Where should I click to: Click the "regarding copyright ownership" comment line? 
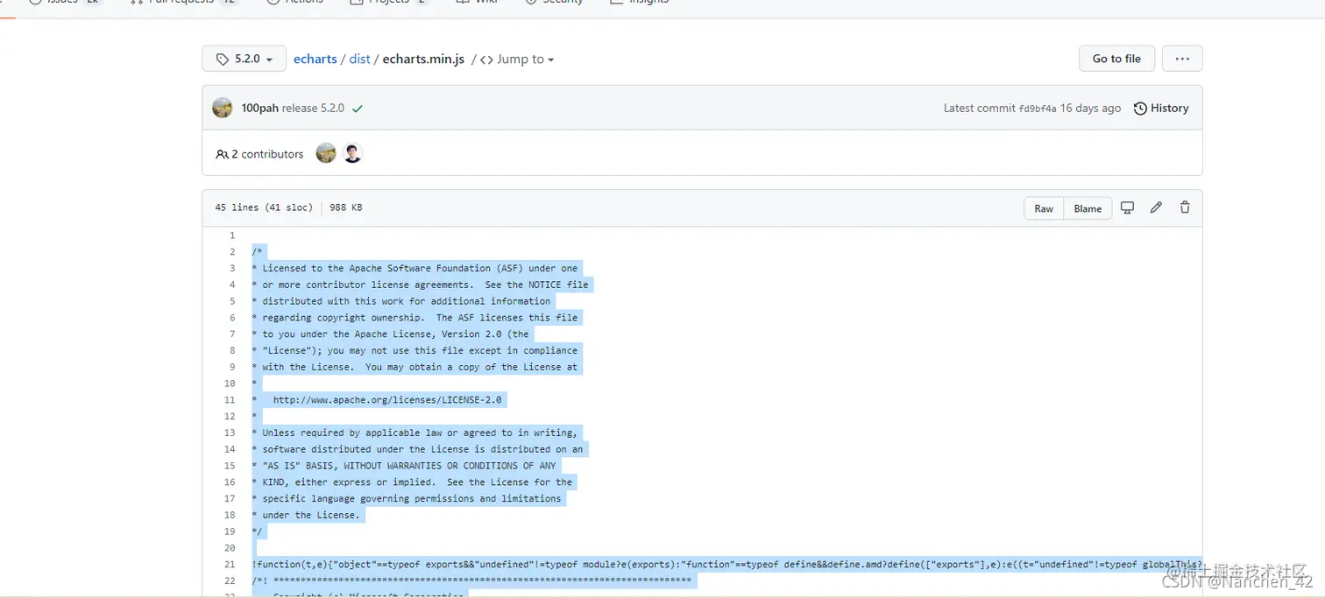tap(415, 318)
